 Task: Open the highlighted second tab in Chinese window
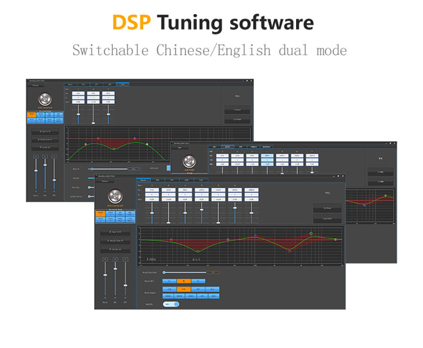click(x=228, y=146)
